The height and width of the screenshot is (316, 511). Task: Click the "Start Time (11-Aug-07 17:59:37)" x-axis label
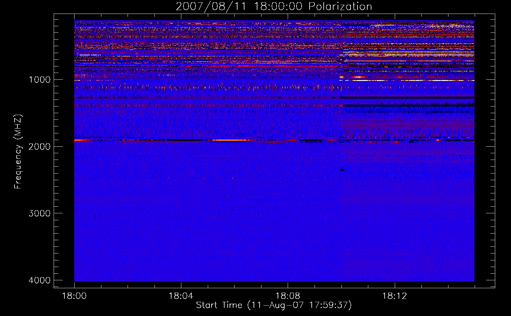pos(274,305)
